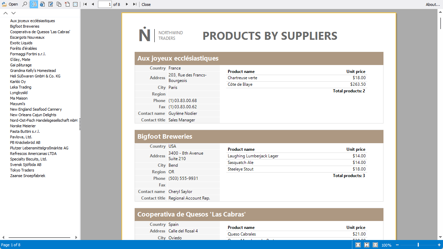Open page settings gear icon
The height and width of the screenshot is (249, 443).
coord(42,4)
